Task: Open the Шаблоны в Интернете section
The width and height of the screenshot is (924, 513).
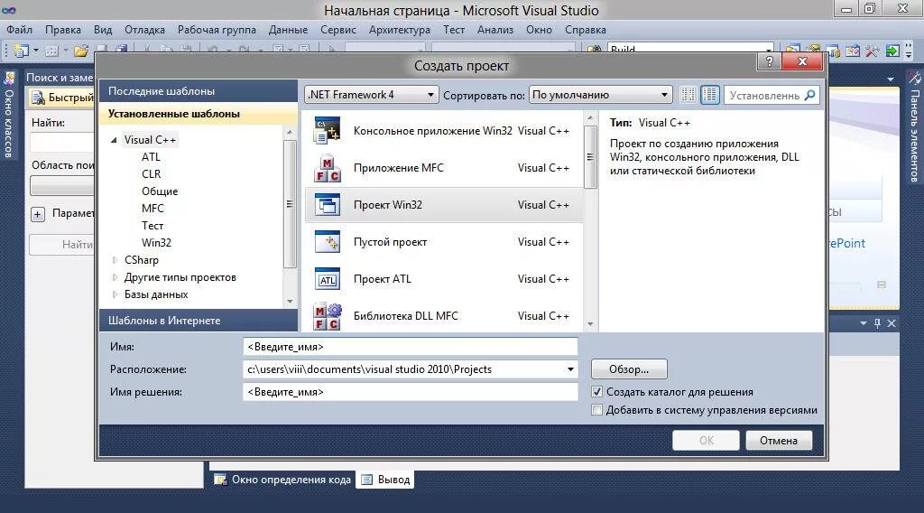Action: [x=198, y=321]
